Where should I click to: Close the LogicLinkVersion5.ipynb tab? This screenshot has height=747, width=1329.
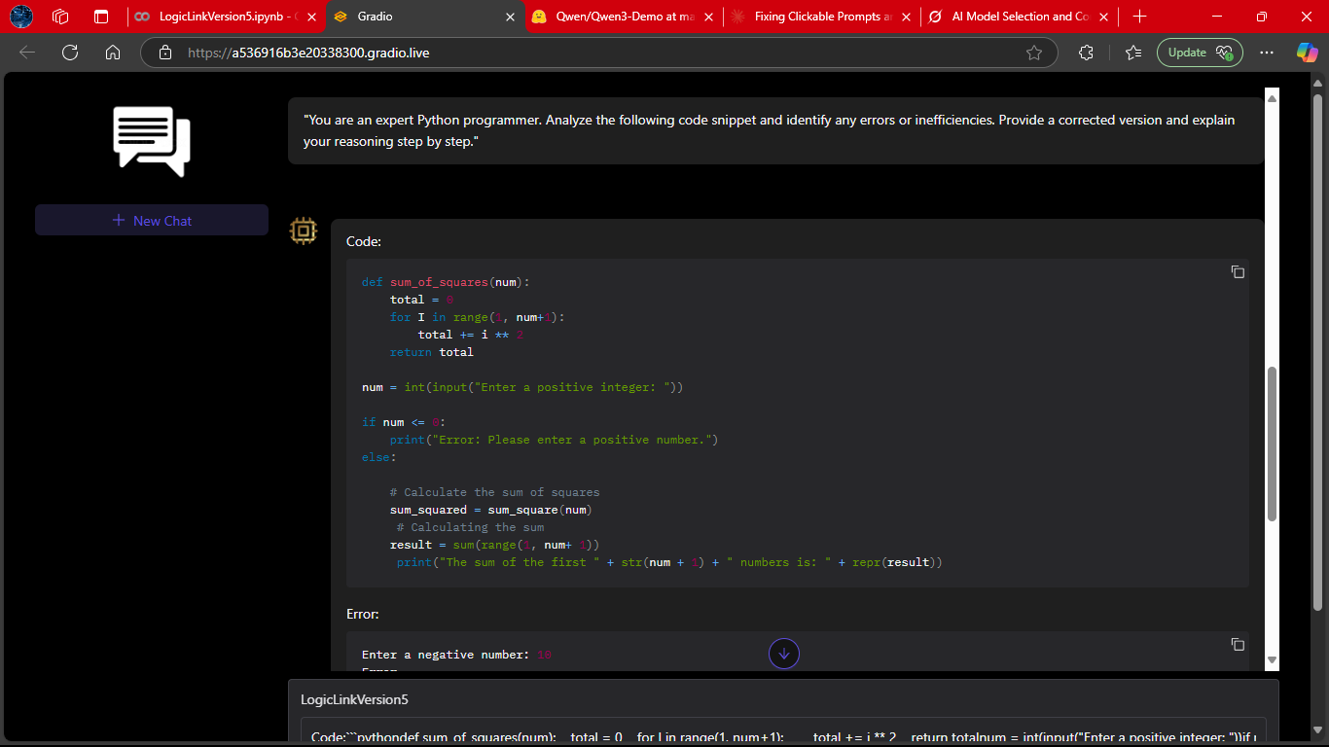tap(311, 17)
